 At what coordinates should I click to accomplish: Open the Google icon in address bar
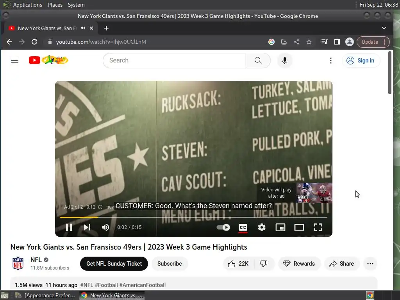pyautogui.click(x=271, y=42)
